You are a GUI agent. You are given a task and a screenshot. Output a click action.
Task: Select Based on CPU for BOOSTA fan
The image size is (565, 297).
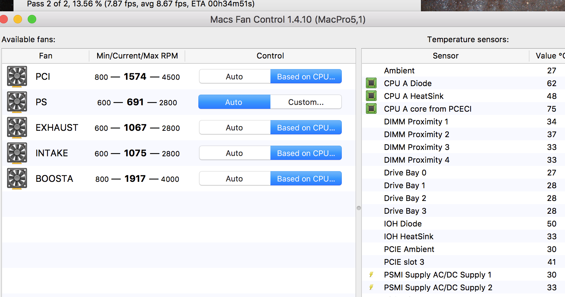[306, 179]
